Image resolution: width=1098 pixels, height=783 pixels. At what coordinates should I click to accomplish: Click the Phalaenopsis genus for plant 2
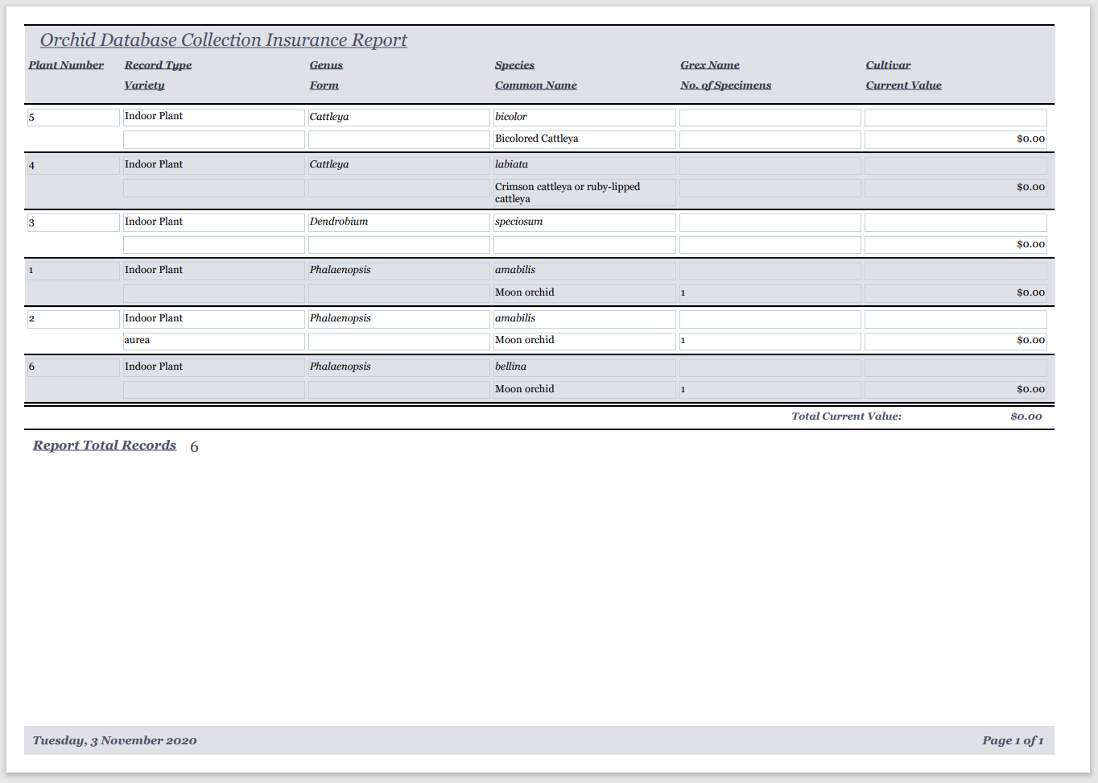tap(399, 319)
